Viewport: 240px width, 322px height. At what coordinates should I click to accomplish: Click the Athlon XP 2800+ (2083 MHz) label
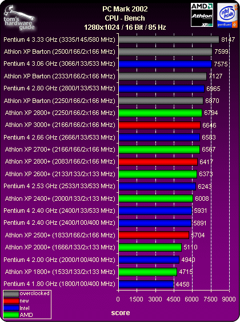click(x=60, y=162)
